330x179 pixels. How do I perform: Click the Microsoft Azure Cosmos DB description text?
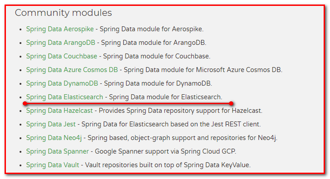(203, 70)
